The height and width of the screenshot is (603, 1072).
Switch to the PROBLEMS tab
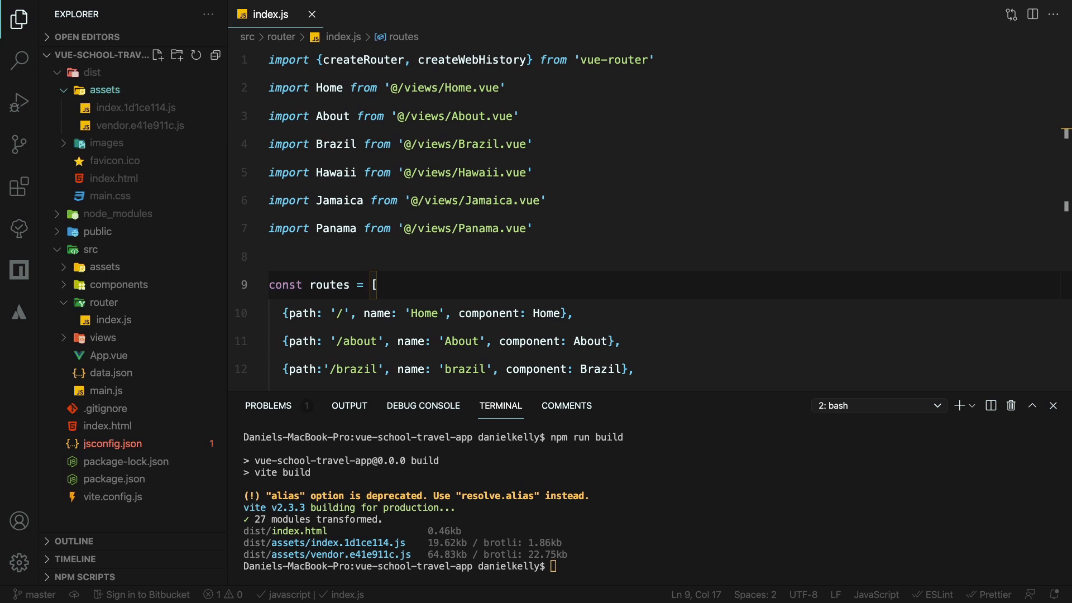(268, 406)
